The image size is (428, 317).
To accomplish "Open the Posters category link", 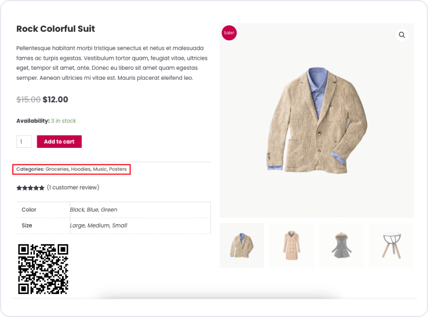I will 118,169.
